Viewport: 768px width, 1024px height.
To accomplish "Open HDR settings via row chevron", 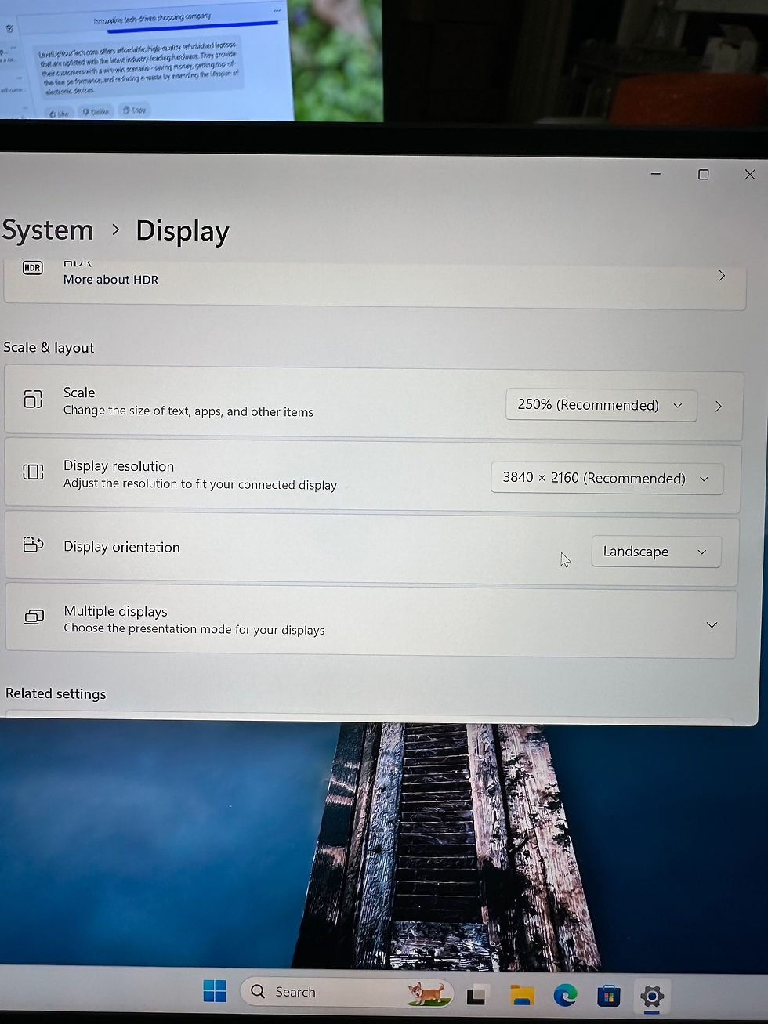I will 722,276.
